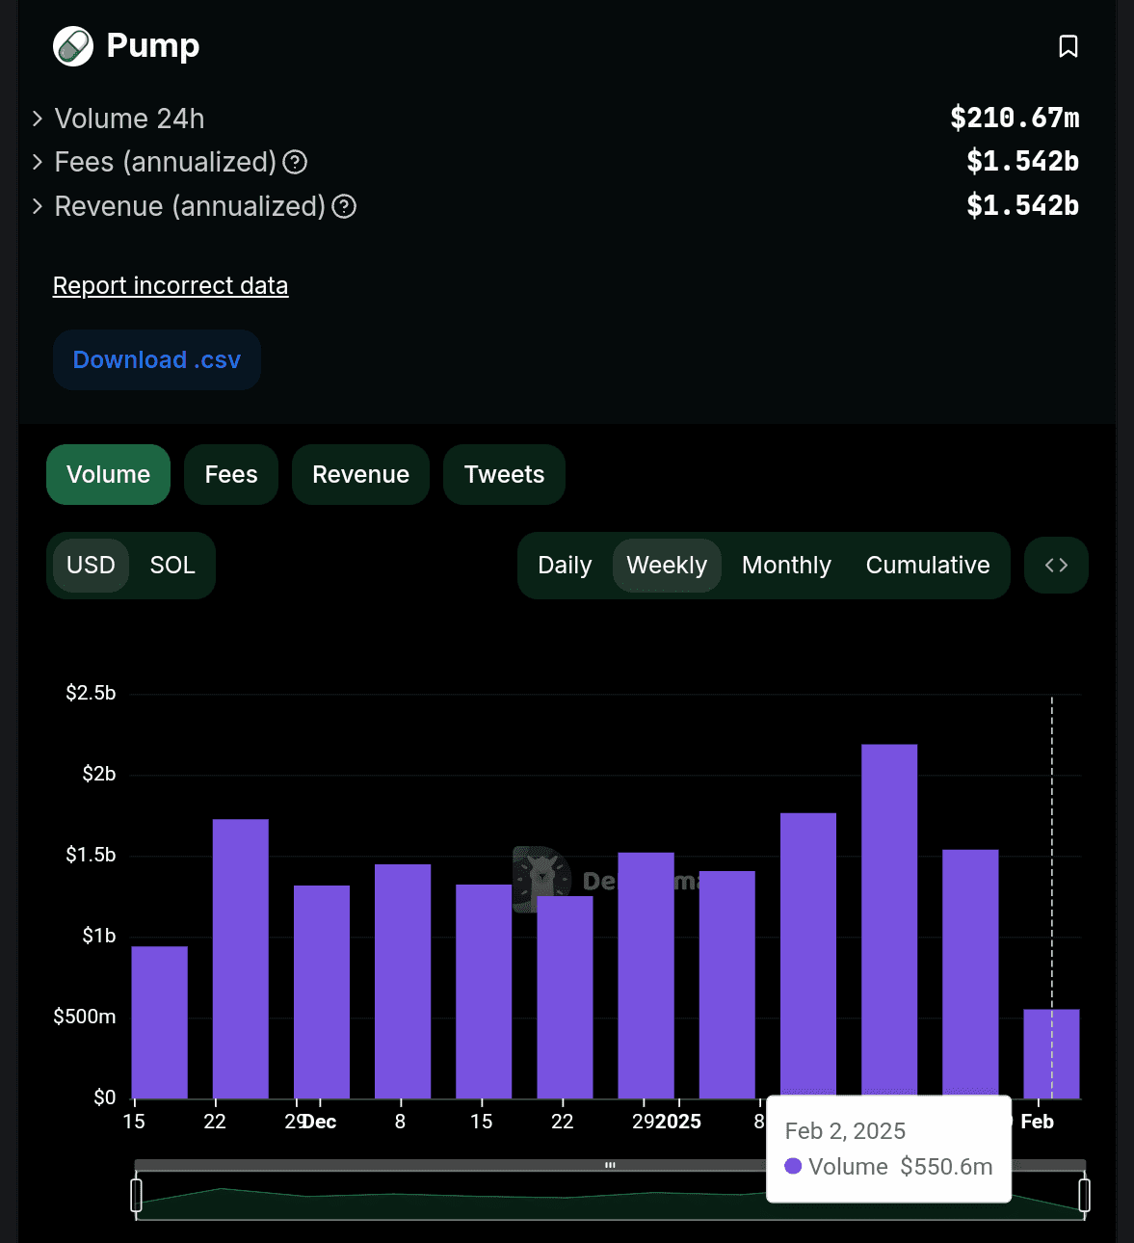Click the Report incorrect data link
Screen dimensions: 1134x1243
click(170, 285)
